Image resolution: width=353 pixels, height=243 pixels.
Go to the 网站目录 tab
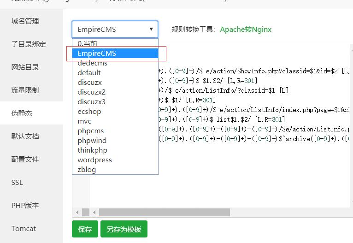tap(25, 67)
